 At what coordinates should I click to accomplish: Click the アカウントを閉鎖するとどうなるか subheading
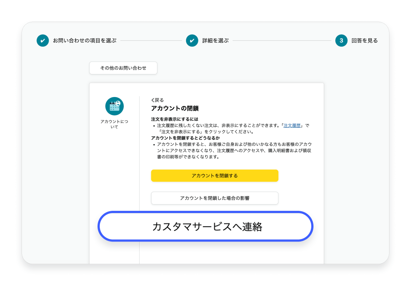[x=185, y=138]
